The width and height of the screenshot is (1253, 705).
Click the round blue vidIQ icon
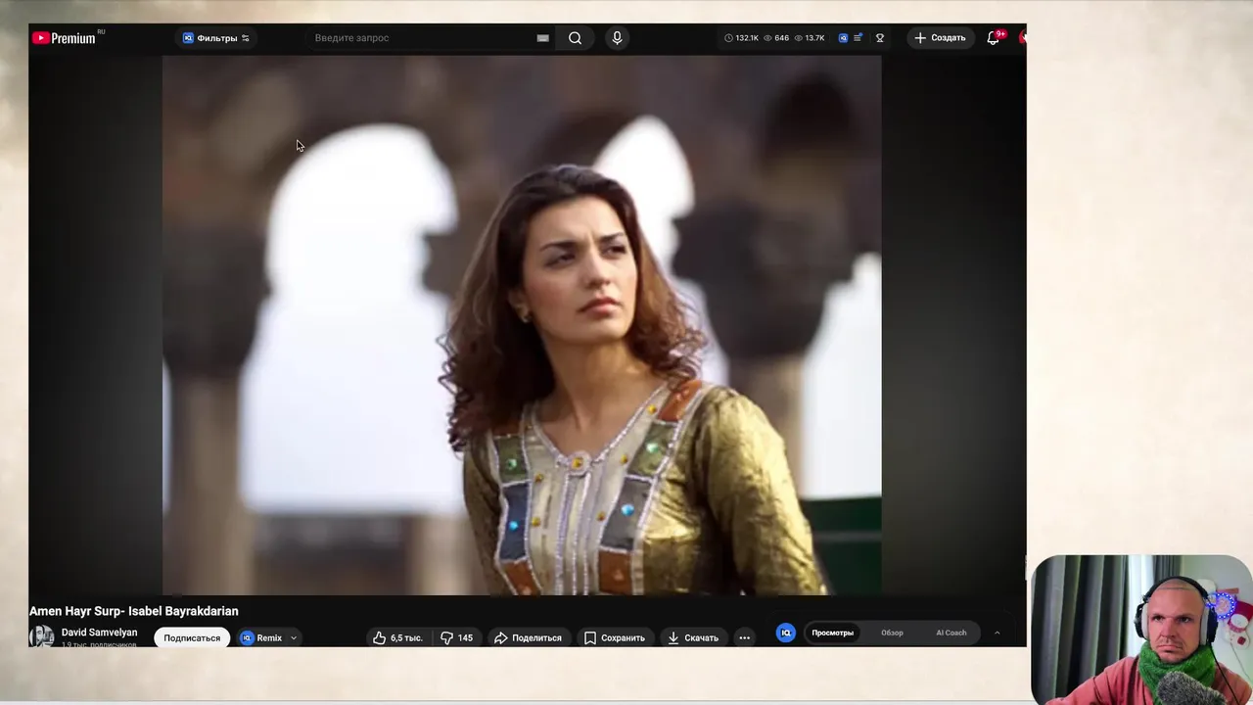(x=785, y=633)
